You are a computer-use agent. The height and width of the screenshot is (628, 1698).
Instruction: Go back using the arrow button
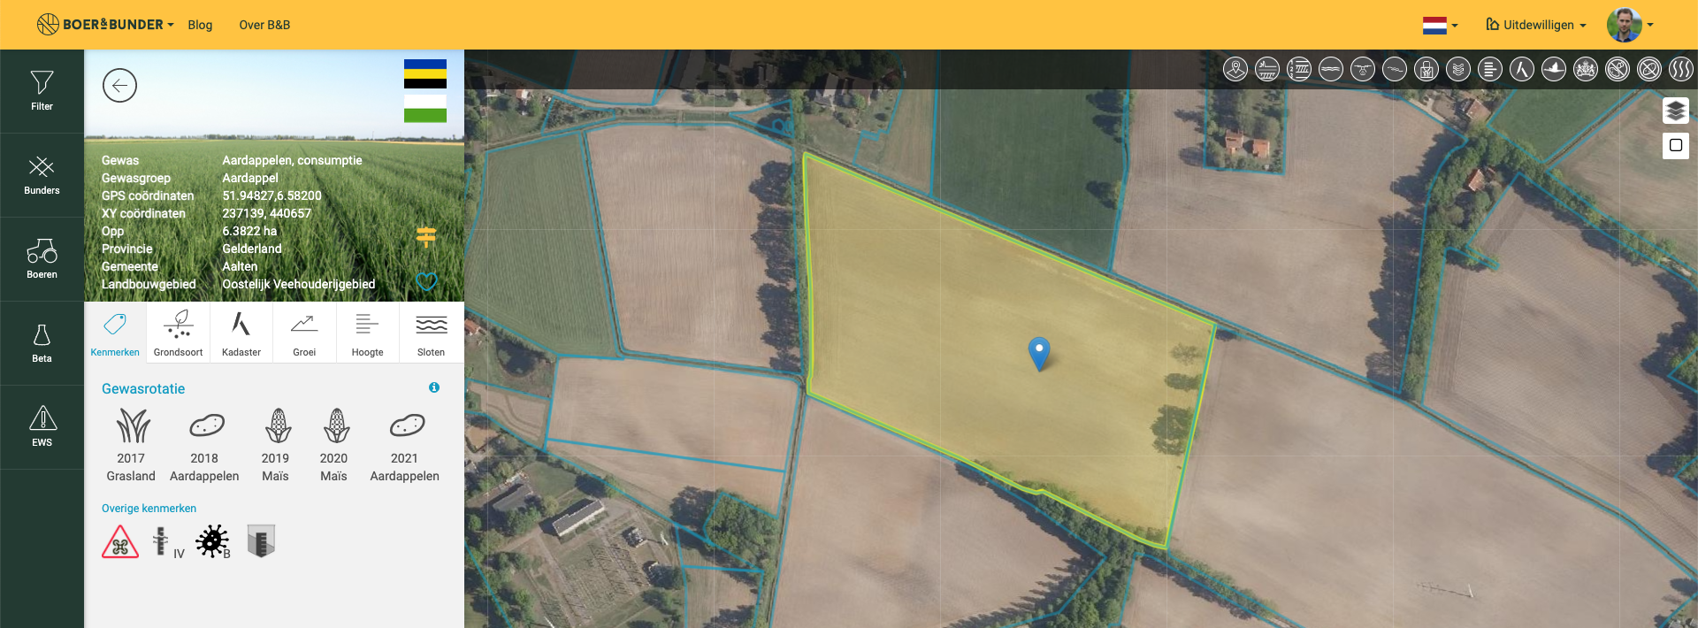[x=119, y=86]
